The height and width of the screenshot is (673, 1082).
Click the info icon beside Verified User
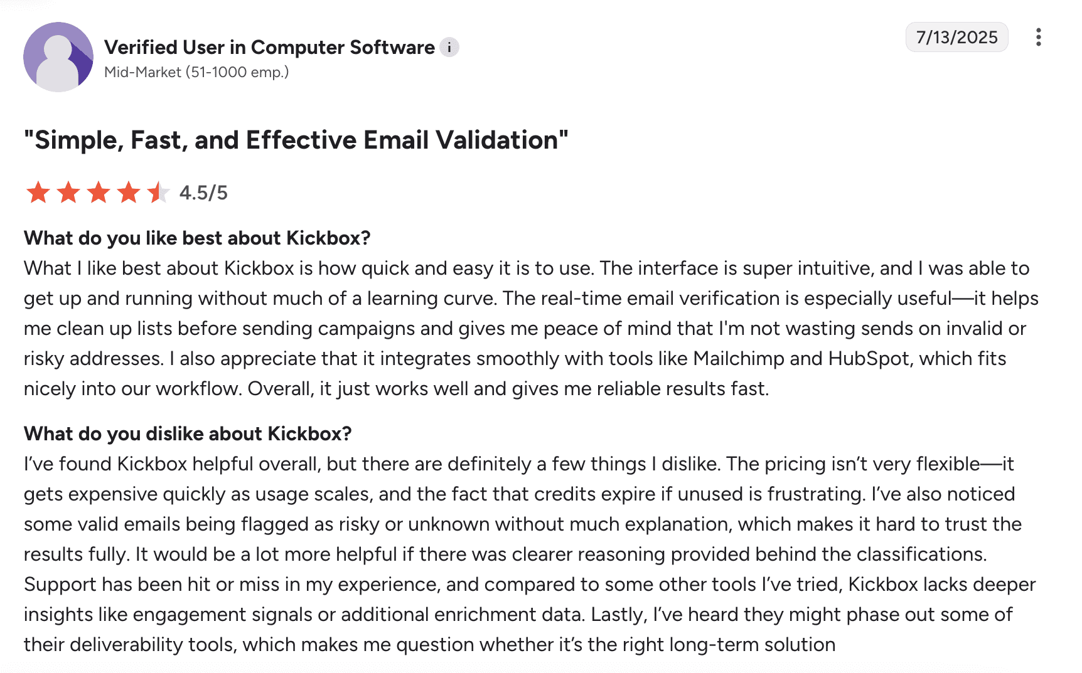[x=449, y=47]
